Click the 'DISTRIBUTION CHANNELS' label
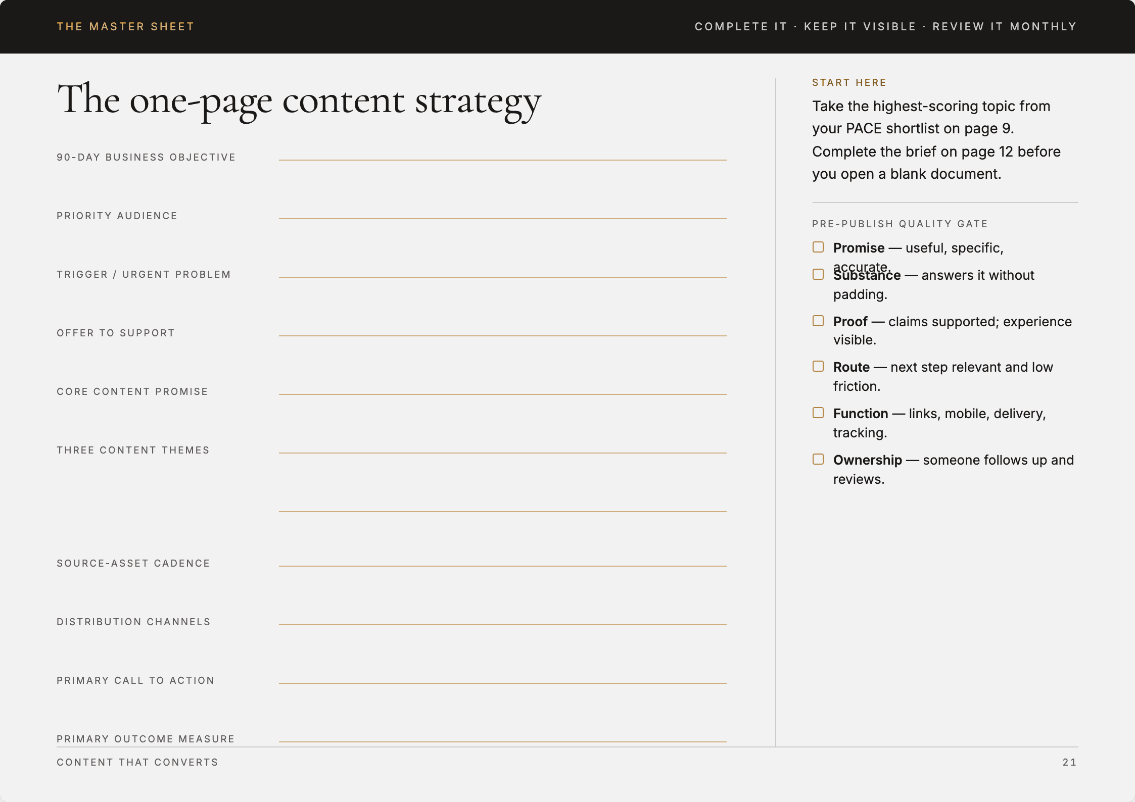Viewport: 1135px width, 802px height. [x=134, y=622]
